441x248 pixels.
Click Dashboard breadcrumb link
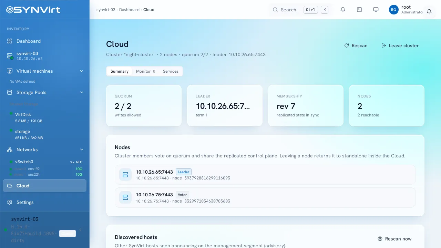click(x=129, y=10)
